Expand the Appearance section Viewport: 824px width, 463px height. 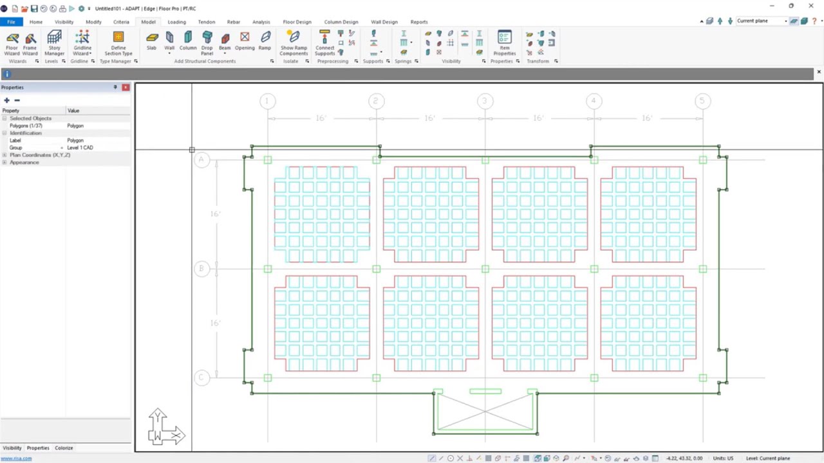5,162
